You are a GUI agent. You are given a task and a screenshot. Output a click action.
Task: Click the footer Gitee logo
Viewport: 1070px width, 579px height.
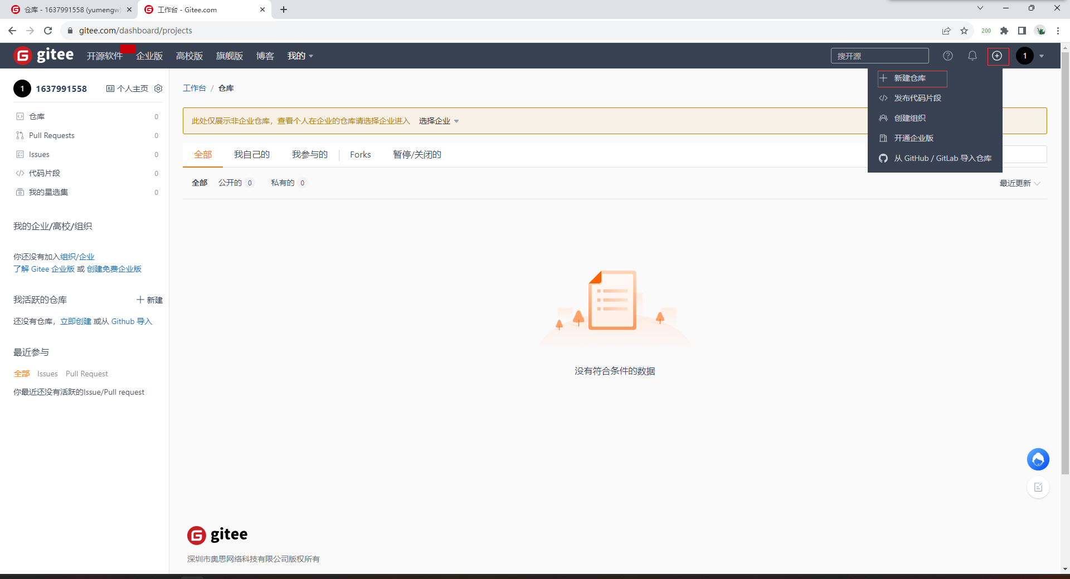point(217,535)
